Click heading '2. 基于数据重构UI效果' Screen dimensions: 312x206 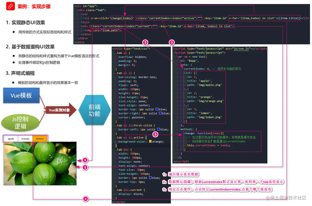[x=30, y=47]
